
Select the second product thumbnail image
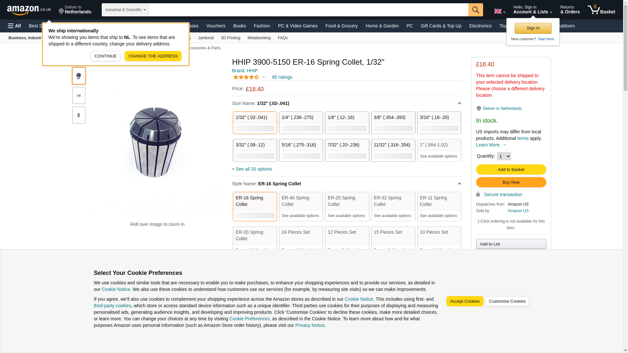point(79,95)
